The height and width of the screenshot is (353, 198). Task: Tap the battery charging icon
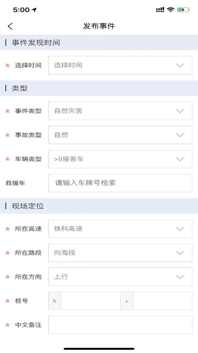183,10
